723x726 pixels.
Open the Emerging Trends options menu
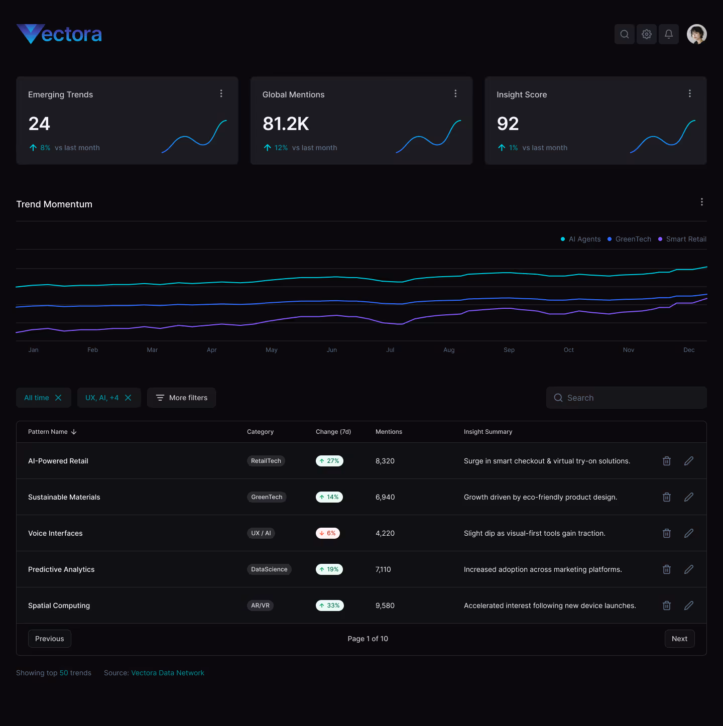(x=221, y=93)
